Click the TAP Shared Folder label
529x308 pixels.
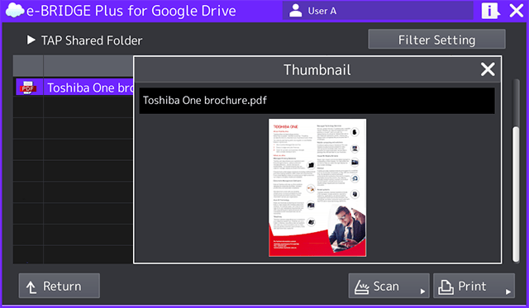point(92,40)
